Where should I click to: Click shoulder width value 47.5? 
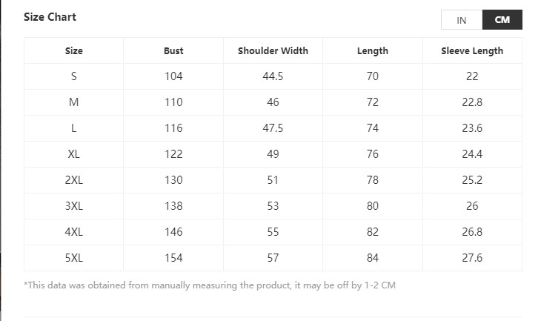[x=273, y=128]
